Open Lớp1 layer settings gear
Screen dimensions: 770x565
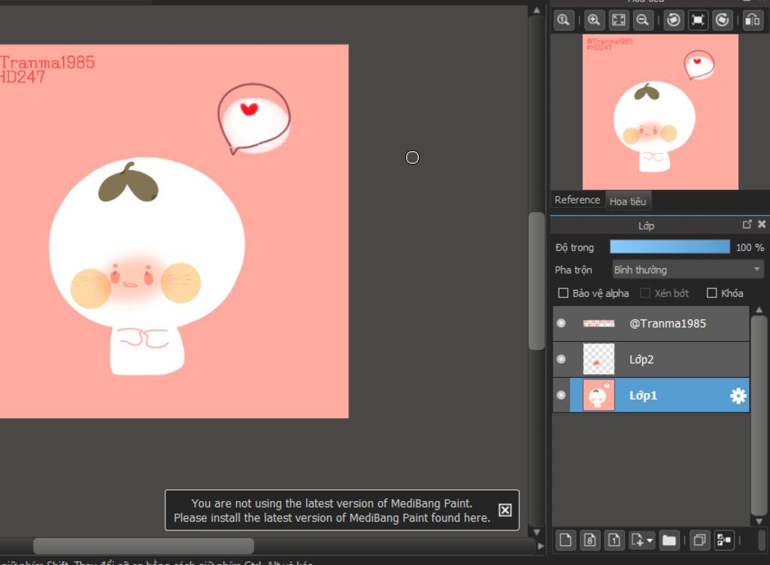(738, 396)
